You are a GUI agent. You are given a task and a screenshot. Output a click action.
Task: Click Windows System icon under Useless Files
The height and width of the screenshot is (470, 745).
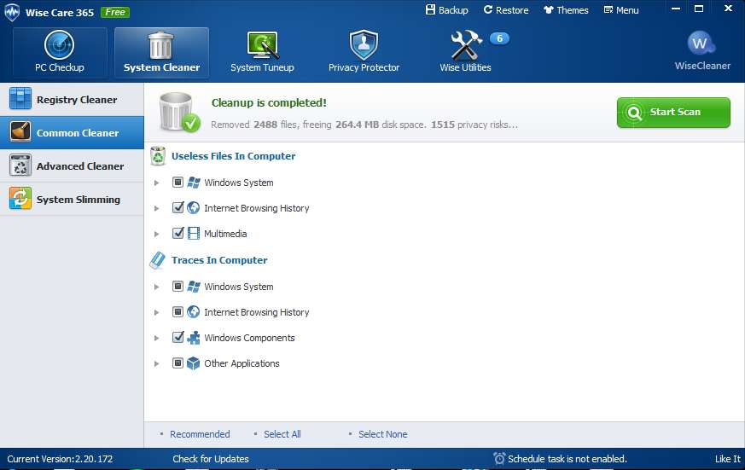194,183
